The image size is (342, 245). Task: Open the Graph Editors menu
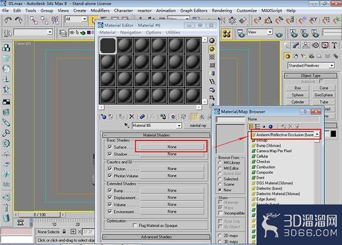tap(194, 11)
